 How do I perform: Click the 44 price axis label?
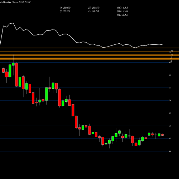[x=170, y=75]
